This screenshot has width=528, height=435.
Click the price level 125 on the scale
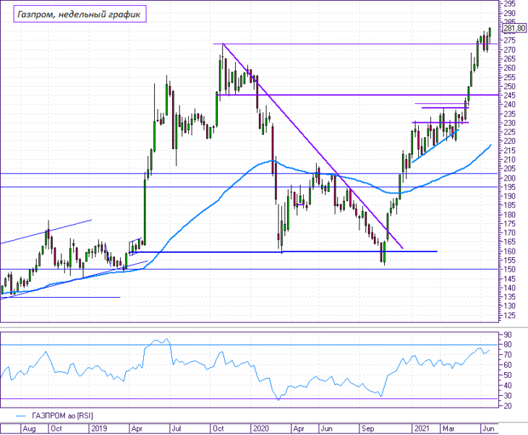(x=509, y=315)
